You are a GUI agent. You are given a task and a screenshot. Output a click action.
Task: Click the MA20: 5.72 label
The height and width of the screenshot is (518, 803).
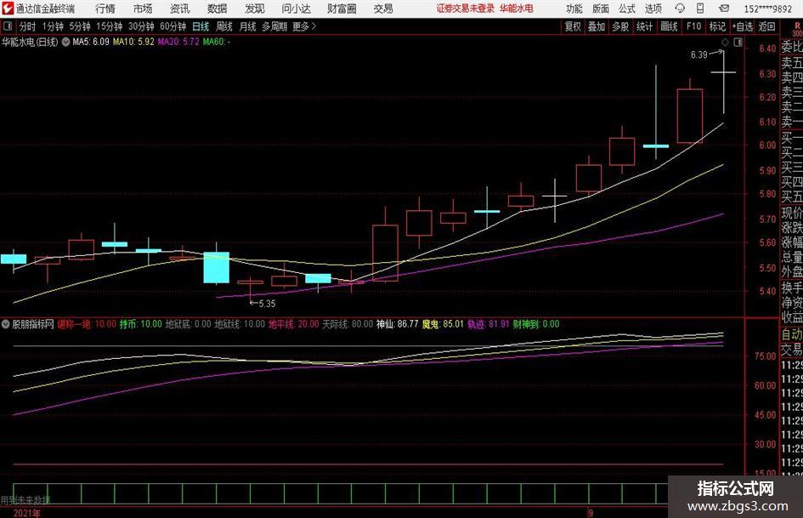click(x=178, y=42)
